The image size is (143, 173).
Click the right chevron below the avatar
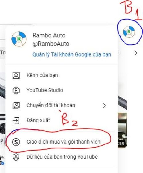click(x=136, y=53)
